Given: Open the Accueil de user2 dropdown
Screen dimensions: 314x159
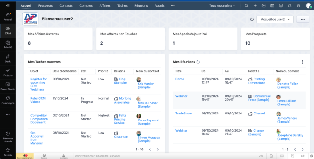Looking at the screenshot, I should click(275, 19).
